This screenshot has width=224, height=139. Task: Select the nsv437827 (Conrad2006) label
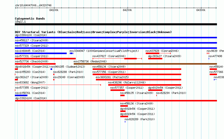coord(109,56)
